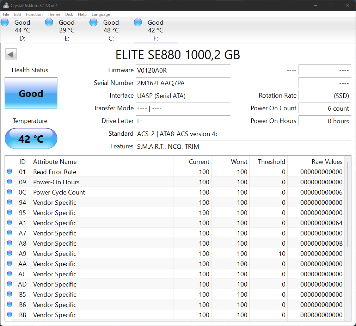
Task: Click the status orb for attribute A1
Action: [10, 222]
